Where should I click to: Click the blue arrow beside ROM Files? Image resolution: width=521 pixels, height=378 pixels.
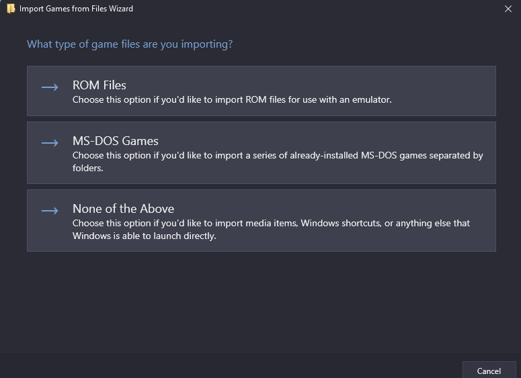pyautogui.click(x=50, y=87)
